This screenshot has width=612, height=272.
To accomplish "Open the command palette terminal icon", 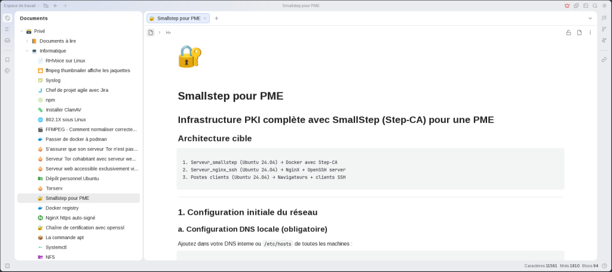I will coord(586,6).
